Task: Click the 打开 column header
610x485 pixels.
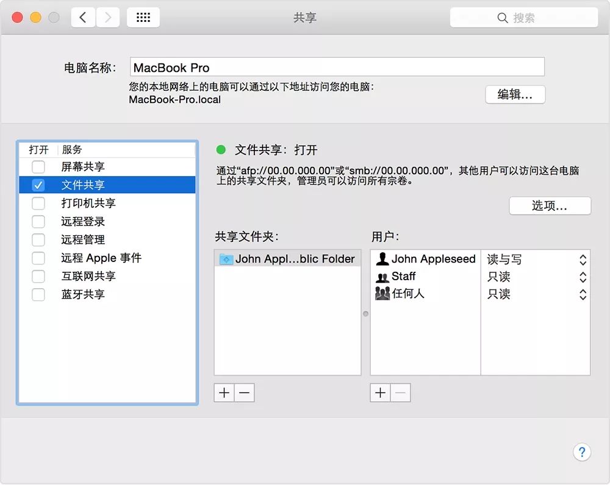Action: pyautogui.click(x=38, y=150)
